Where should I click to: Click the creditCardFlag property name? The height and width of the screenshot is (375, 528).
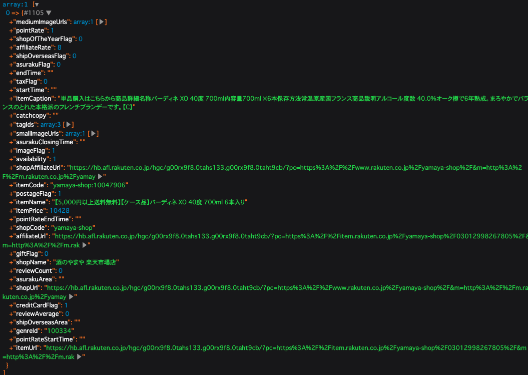35,305
